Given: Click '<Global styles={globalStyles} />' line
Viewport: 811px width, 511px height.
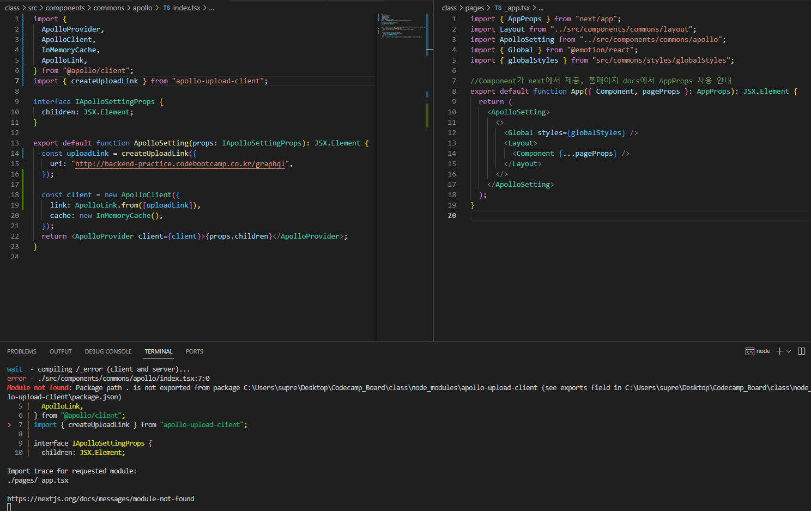Looking at the screenshot, I should 571,133.
